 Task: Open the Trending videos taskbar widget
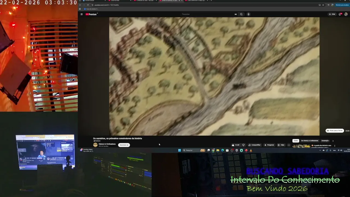click(87, 150)
